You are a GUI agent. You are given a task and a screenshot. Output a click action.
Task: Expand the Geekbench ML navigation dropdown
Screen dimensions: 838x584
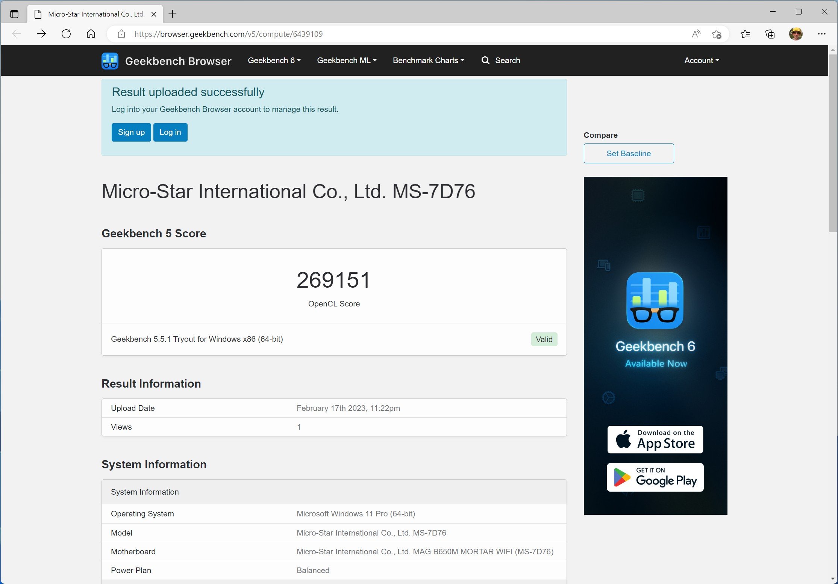point(348,60)
